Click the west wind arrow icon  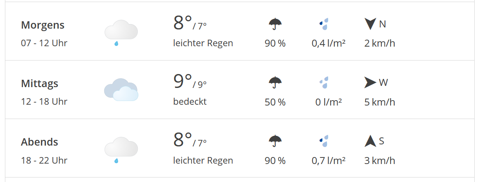tap(370, 83)
